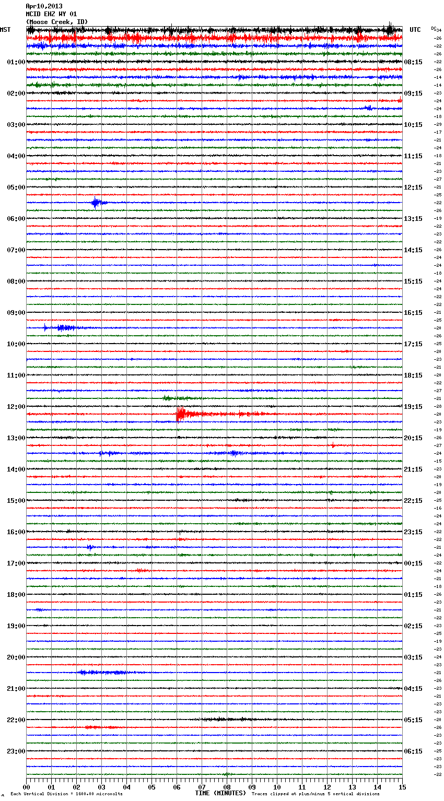Click the red spike near minute 12 in the 13:15 trace
Image resolution: width=444 pixels, height=801 pixels.
333,445
